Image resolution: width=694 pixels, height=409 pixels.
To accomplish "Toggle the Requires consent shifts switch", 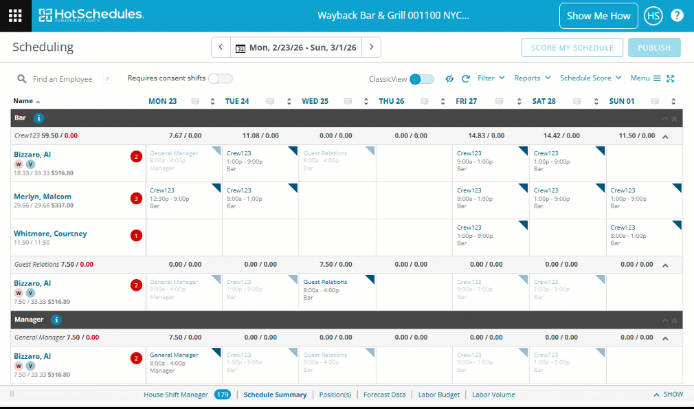I will [221, 78].
